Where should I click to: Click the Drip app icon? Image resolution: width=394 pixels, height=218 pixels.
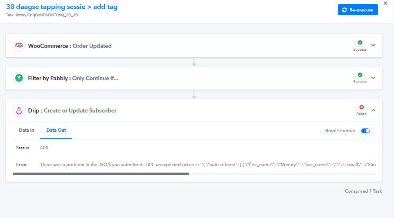[x=19, y=110]
